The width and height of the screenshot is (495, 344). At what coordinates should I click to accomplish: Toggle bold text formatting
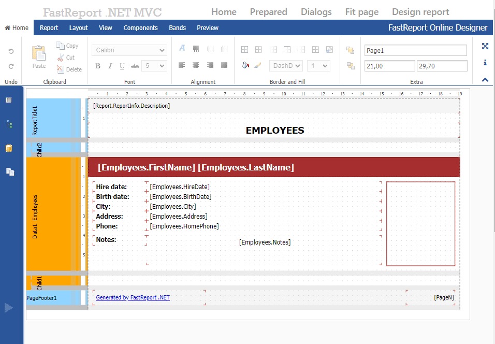[x=98, y=66]
